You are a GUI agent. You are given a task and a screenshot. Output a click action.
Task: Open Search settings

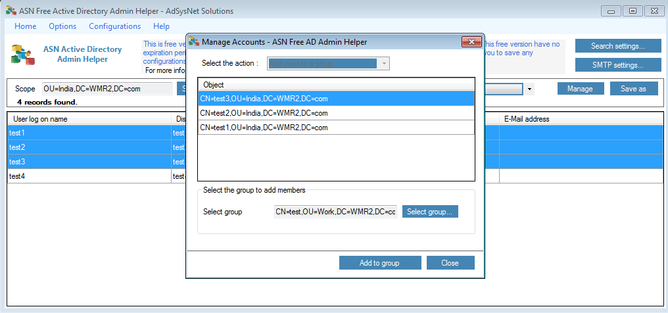point(617,46)
